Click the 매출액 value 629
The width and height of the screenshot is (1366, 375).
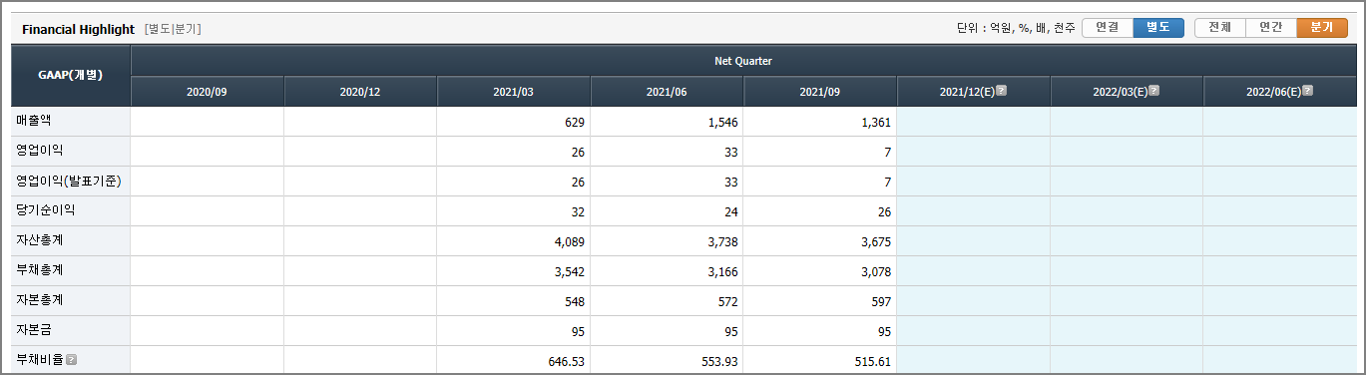point(574,122)
